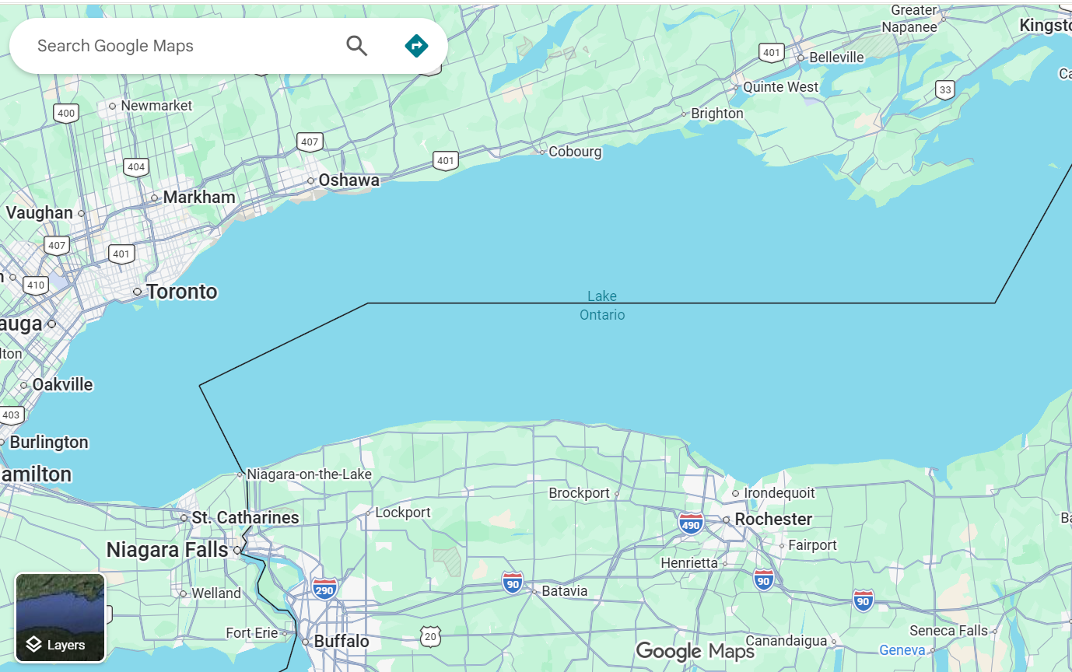Image resolution: width=1072 pixels, height=672 pixels.
Task: Select the Toronto city label
Action: [x=182, y=292]
